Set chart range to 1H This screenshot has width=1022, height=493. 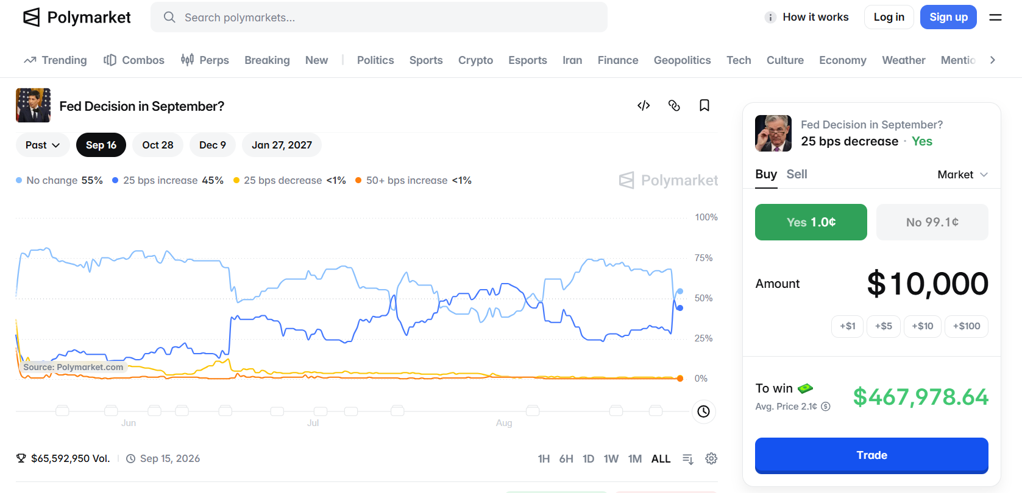click(544, 459)
